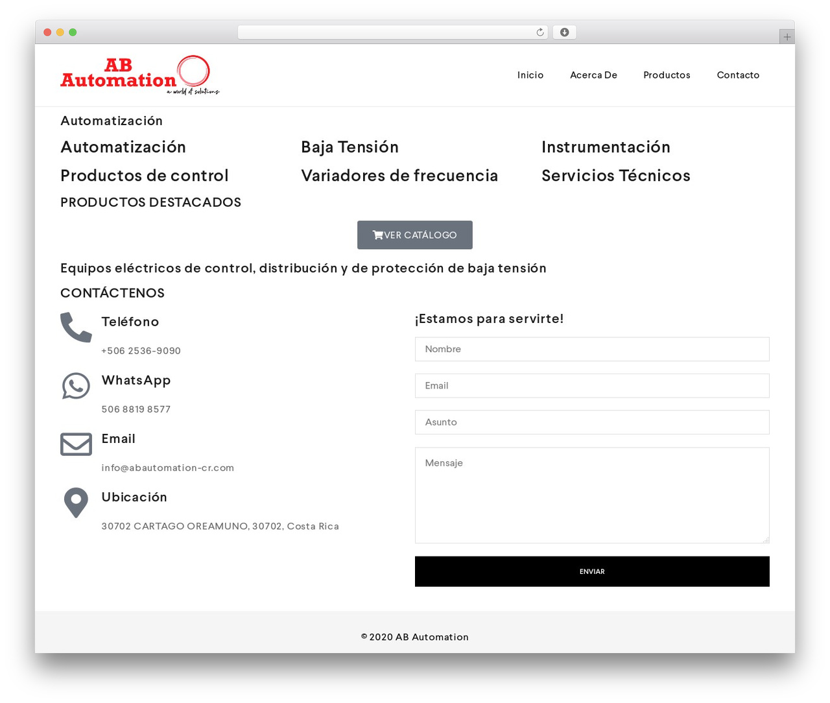Close the browser window with red button
The image size is (830, 703).
(47, 32)
